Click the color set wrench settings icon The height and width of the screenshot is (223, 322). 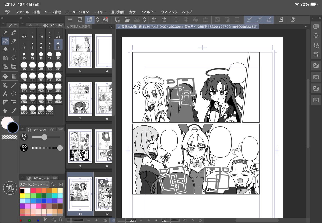[53, 184]
